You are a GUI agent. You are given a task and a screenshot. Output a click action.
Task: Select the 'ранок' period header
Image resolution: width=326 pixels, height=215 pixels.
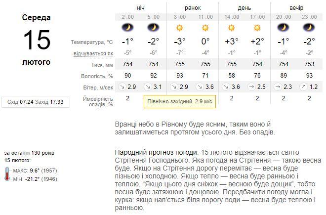click(x=193, y=8)
